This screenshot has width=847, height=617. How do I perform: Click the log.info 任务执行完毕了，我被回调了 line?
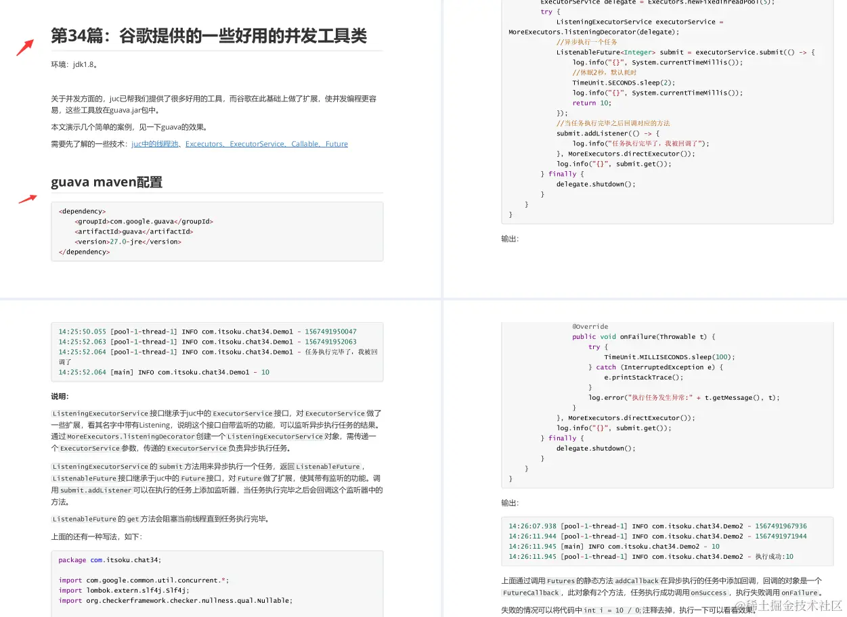click(640, 143)
